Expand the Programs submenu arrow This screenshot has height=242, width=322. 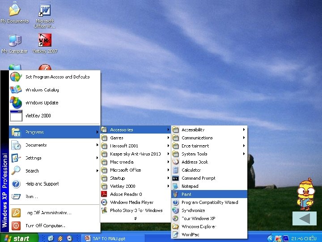point(97,132)
